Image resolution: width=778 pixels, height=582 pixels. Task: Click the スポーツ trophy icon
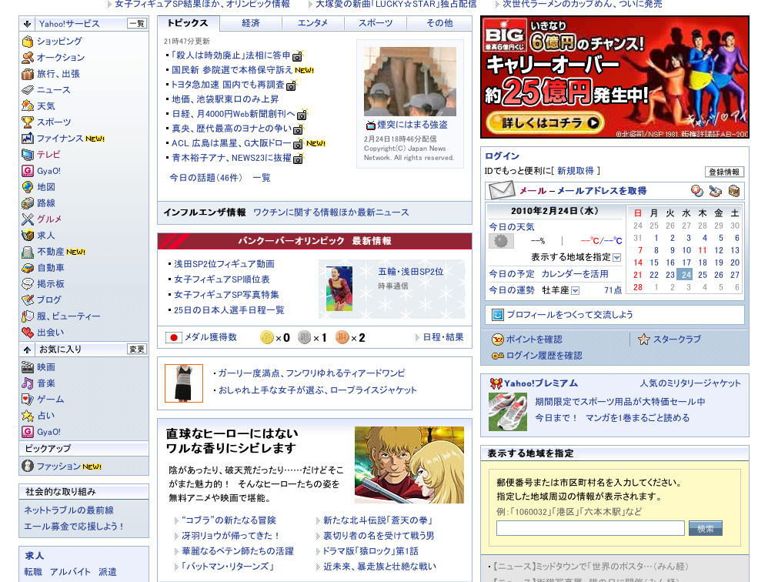(x=27, y=122)
